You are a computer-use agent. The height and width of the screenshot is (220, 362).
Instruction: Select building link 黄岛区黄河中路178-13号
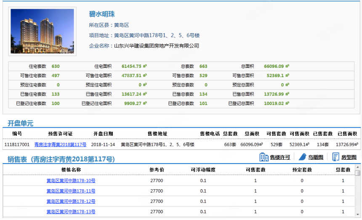pos(71,212)
